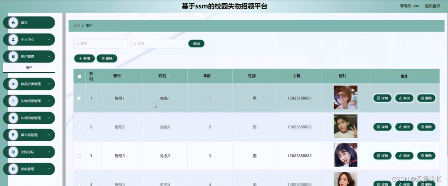This screenshot has height=186, width=448.
Task: Click phone number 13823888882
Action: (300, 127)
